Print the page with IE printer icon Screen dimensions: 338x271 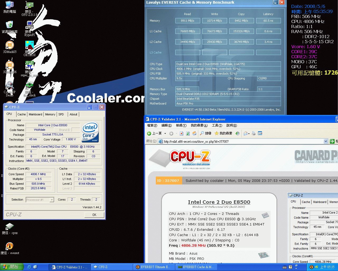253,133
